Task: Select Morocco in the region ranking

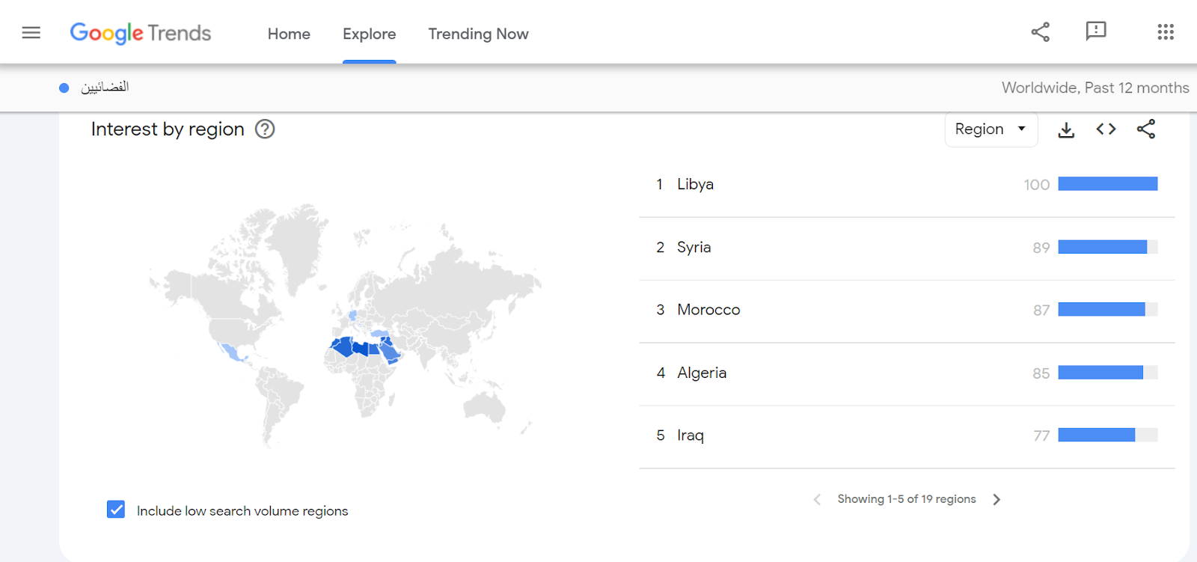Action: coord(708,310)
